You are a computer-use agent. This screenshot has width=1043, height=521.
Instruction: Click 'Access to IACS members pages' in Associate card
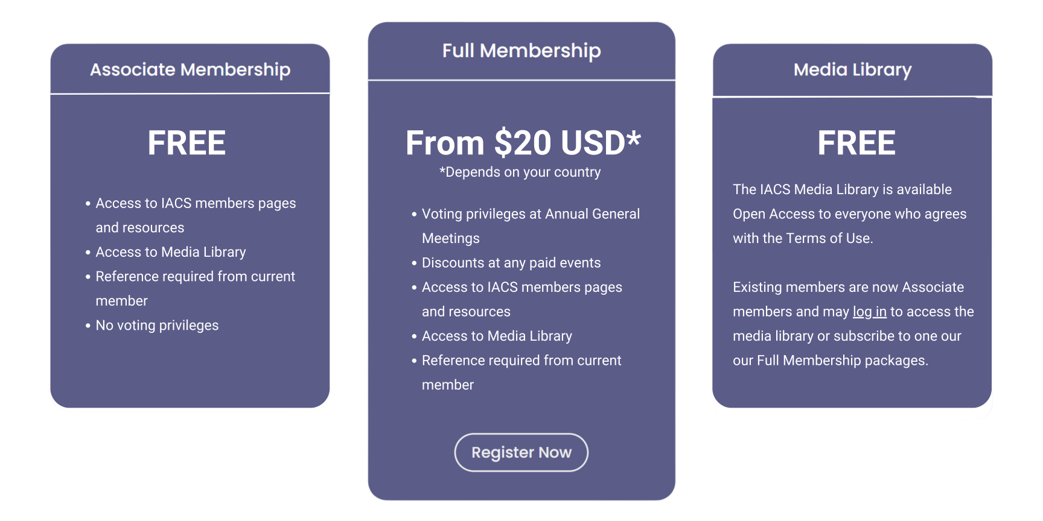click(196, 203)
